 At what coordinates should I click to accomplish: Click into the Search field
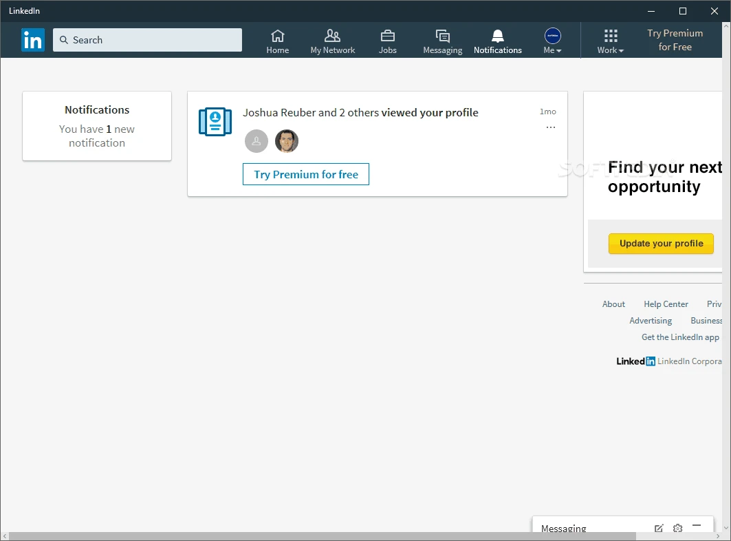[x=147, y=40]
